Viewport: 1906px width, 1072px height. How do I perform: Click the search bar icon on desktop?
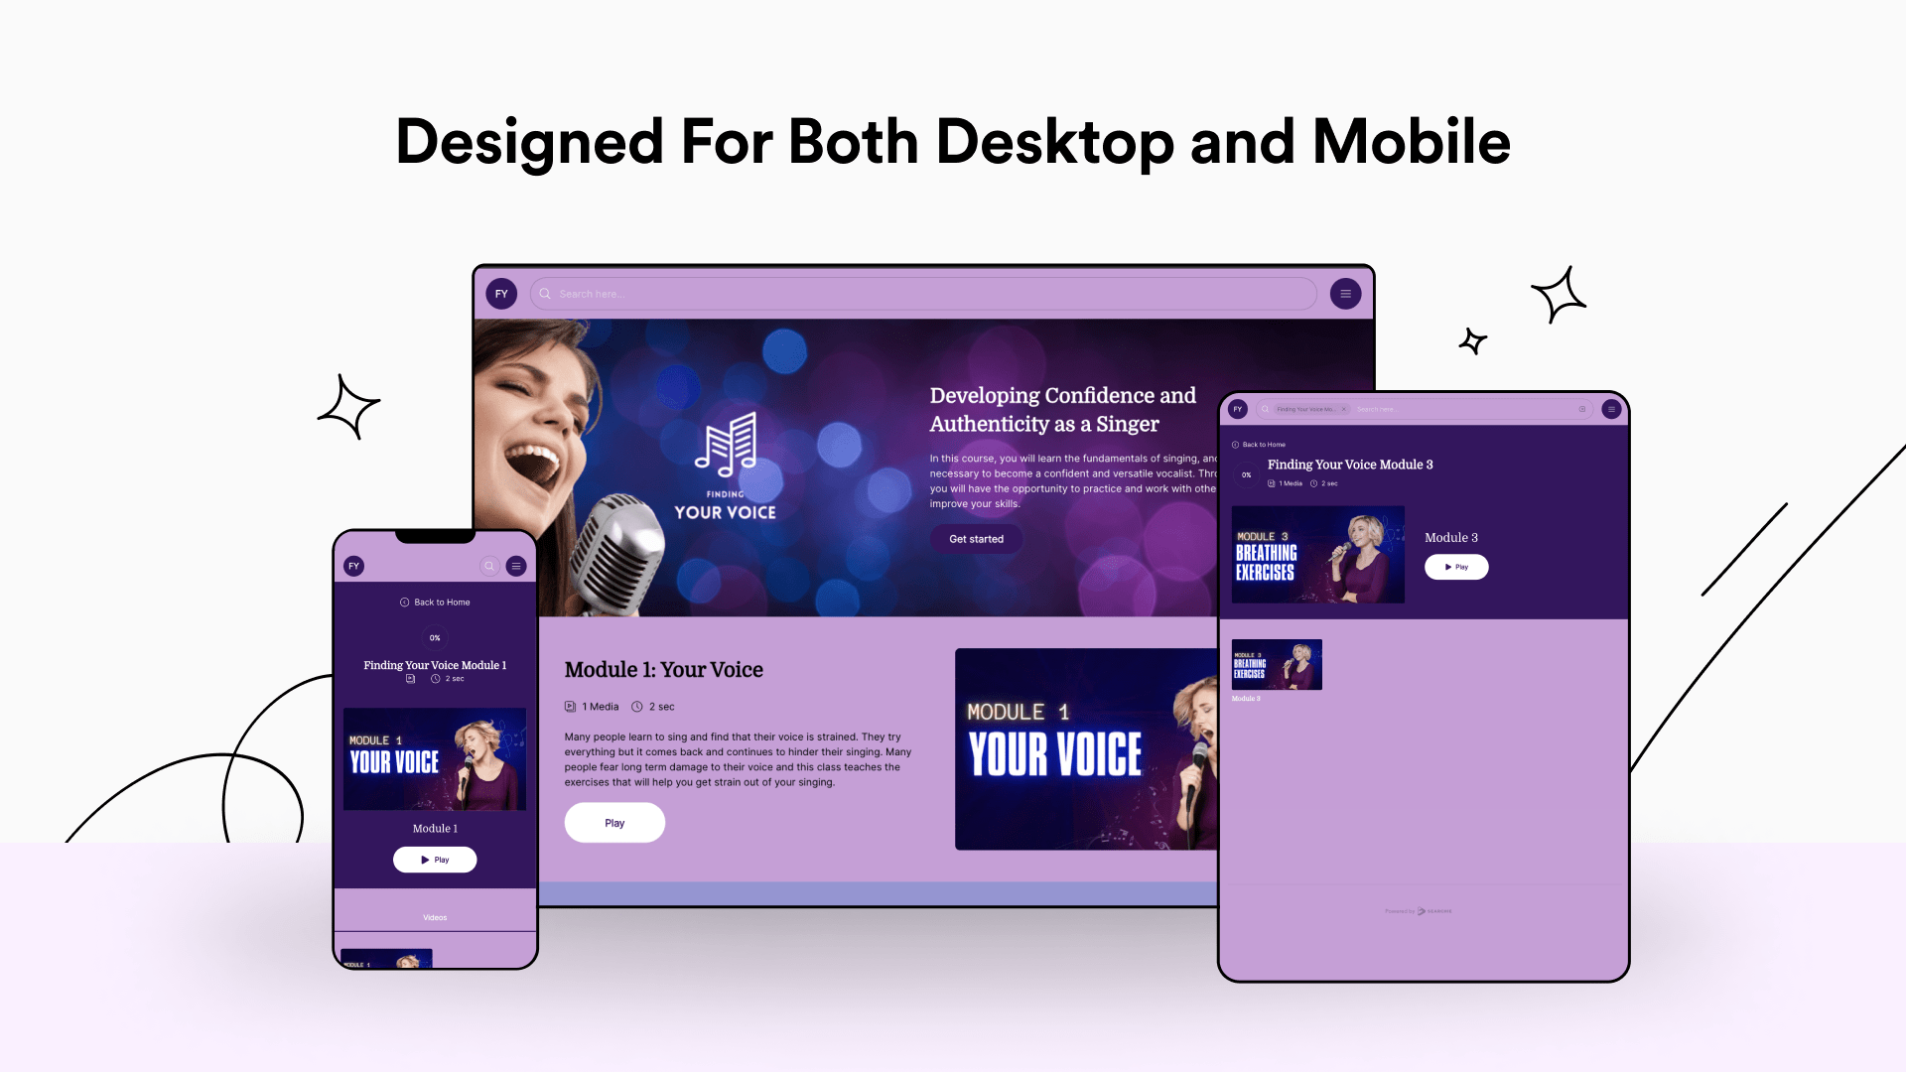click(x=545, y=293)
